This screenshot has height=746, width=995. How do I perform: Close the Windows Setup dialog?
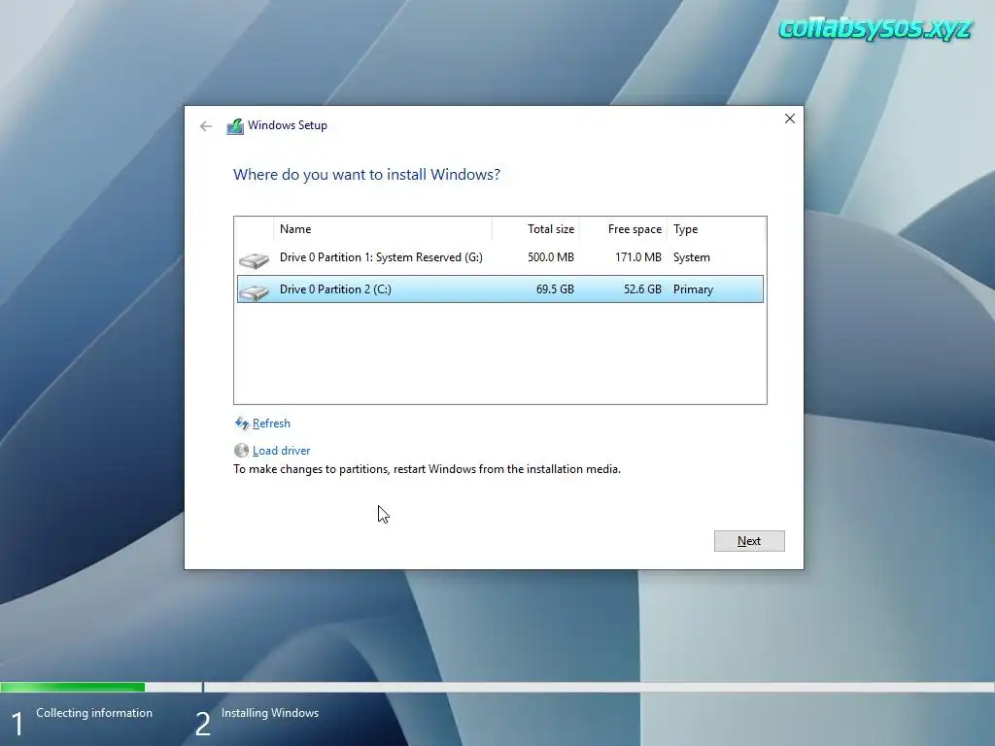789,119
